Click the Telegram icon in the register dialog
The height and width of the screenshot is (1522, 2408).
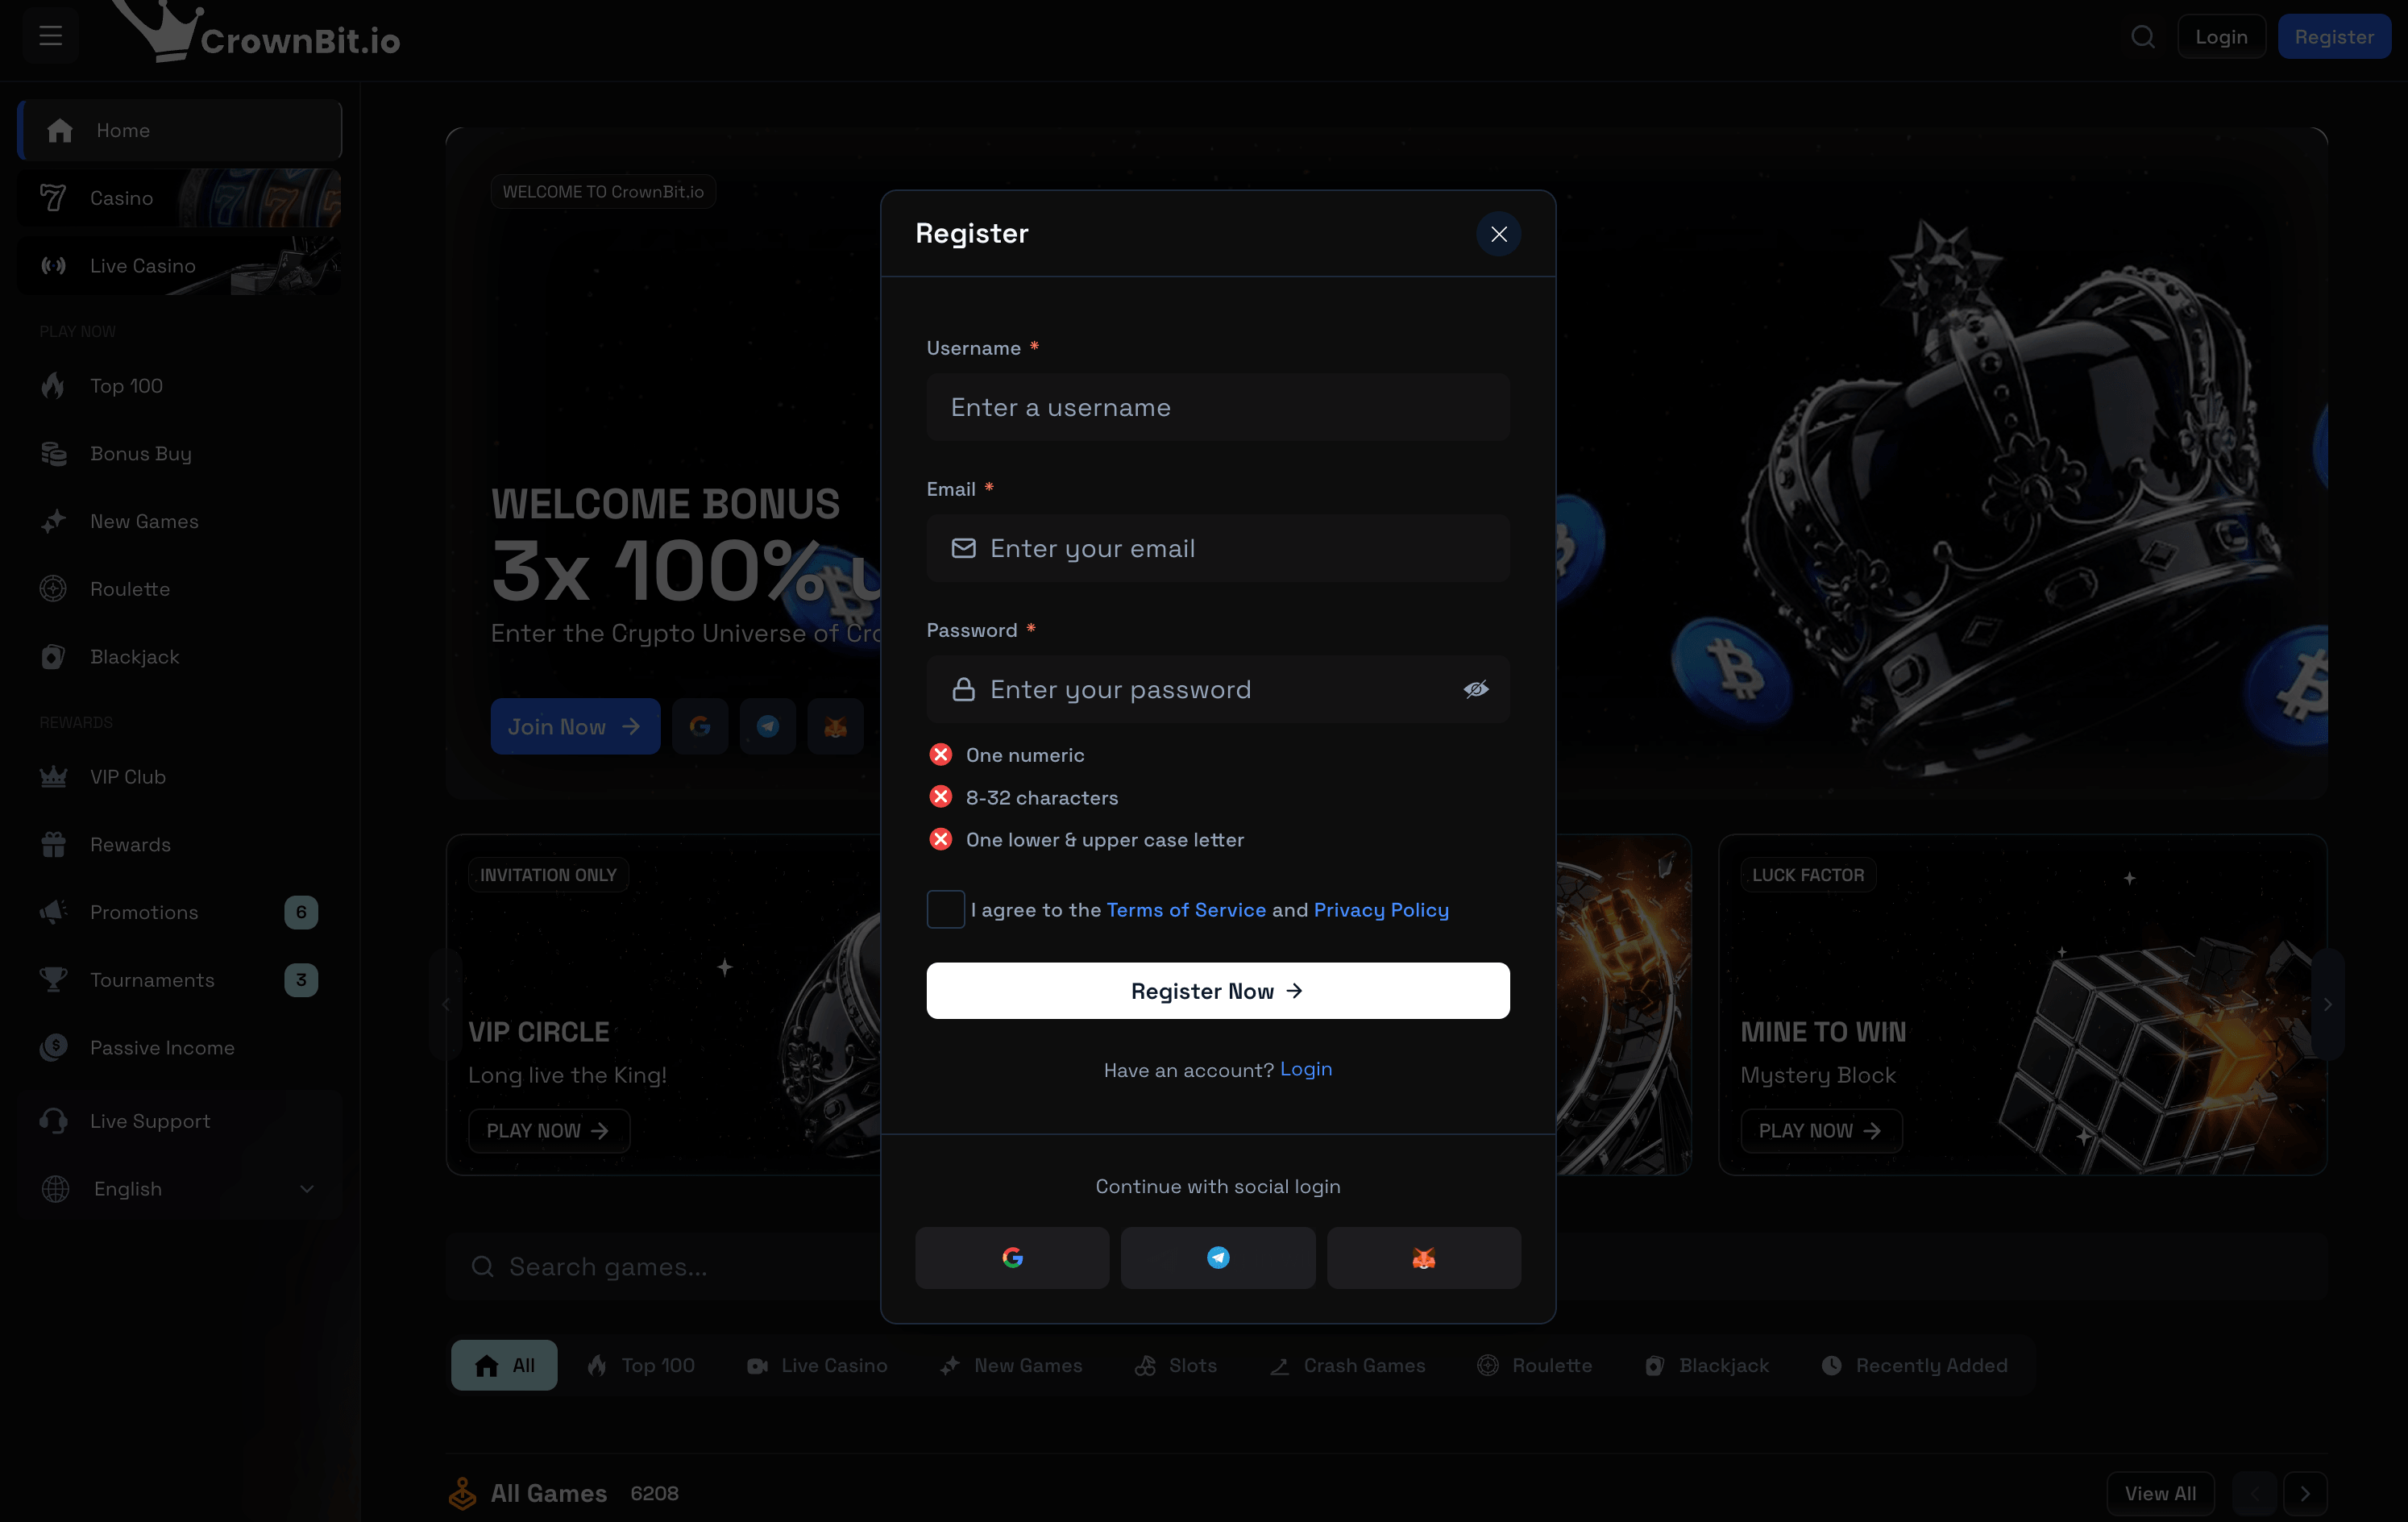click(1218, 1257)
